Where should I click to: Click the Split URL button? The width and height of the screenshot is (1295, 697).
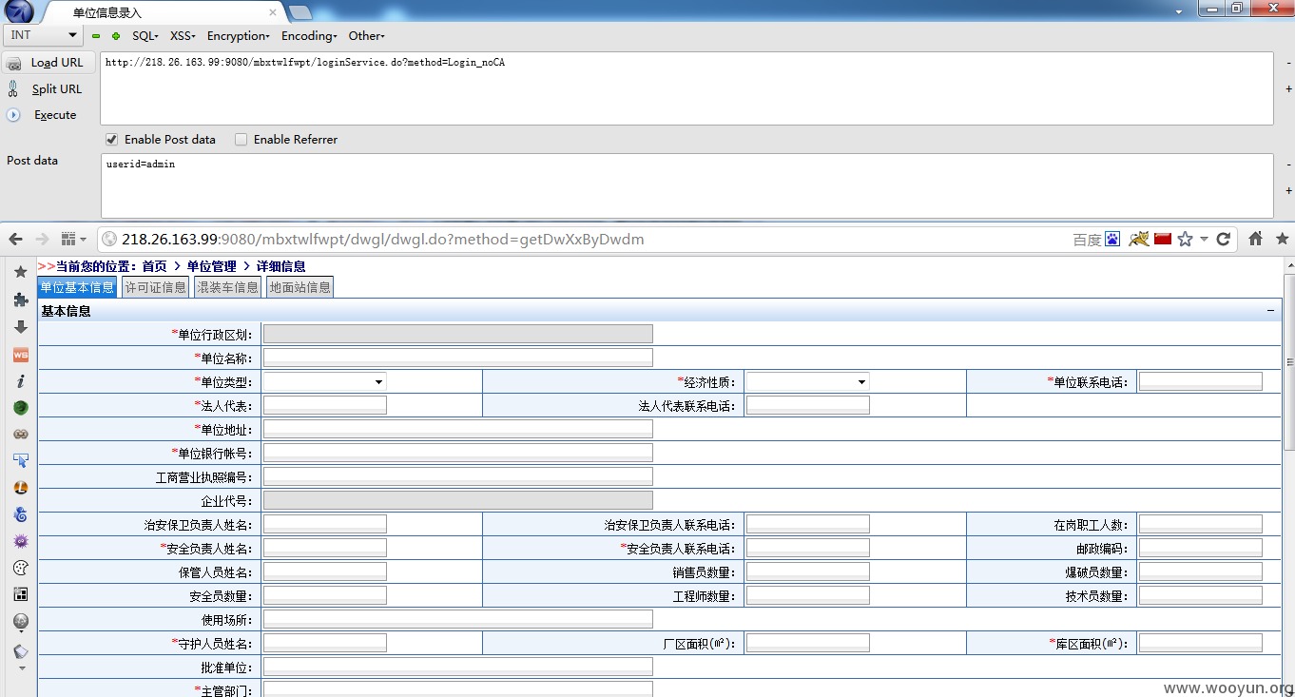tap(46, 88)
